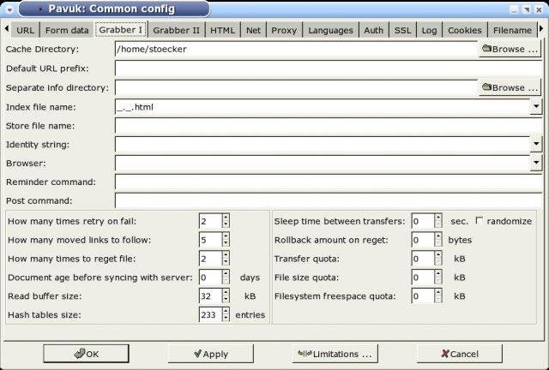Image resolution: width=549 pixels, height=370 pixels.
Task: Click the Cache Directory input field
Action: click(296, 49)
